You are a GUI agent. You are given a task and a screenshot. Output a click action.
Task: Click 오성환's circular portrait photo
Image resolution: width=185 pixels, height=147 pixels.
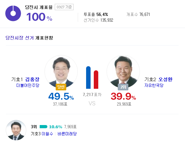(x=123, y=72)
